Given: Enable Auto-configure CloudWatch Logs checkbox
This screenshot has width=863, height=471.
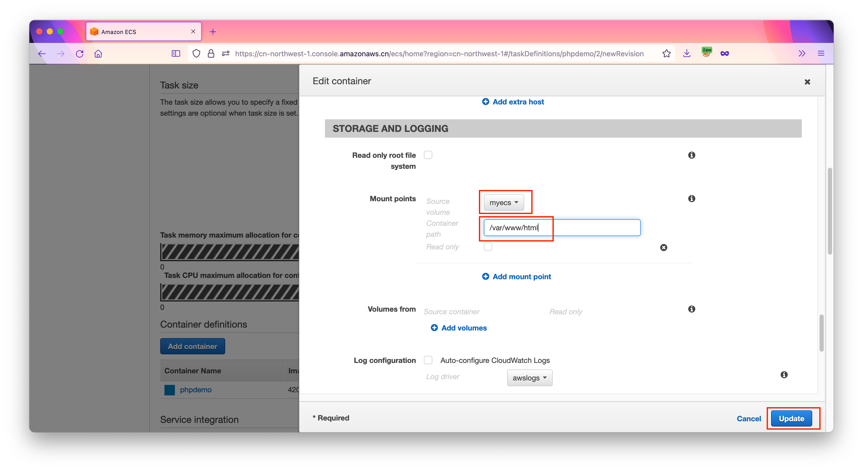Looking at the screenshot, I should pos(428,360).
